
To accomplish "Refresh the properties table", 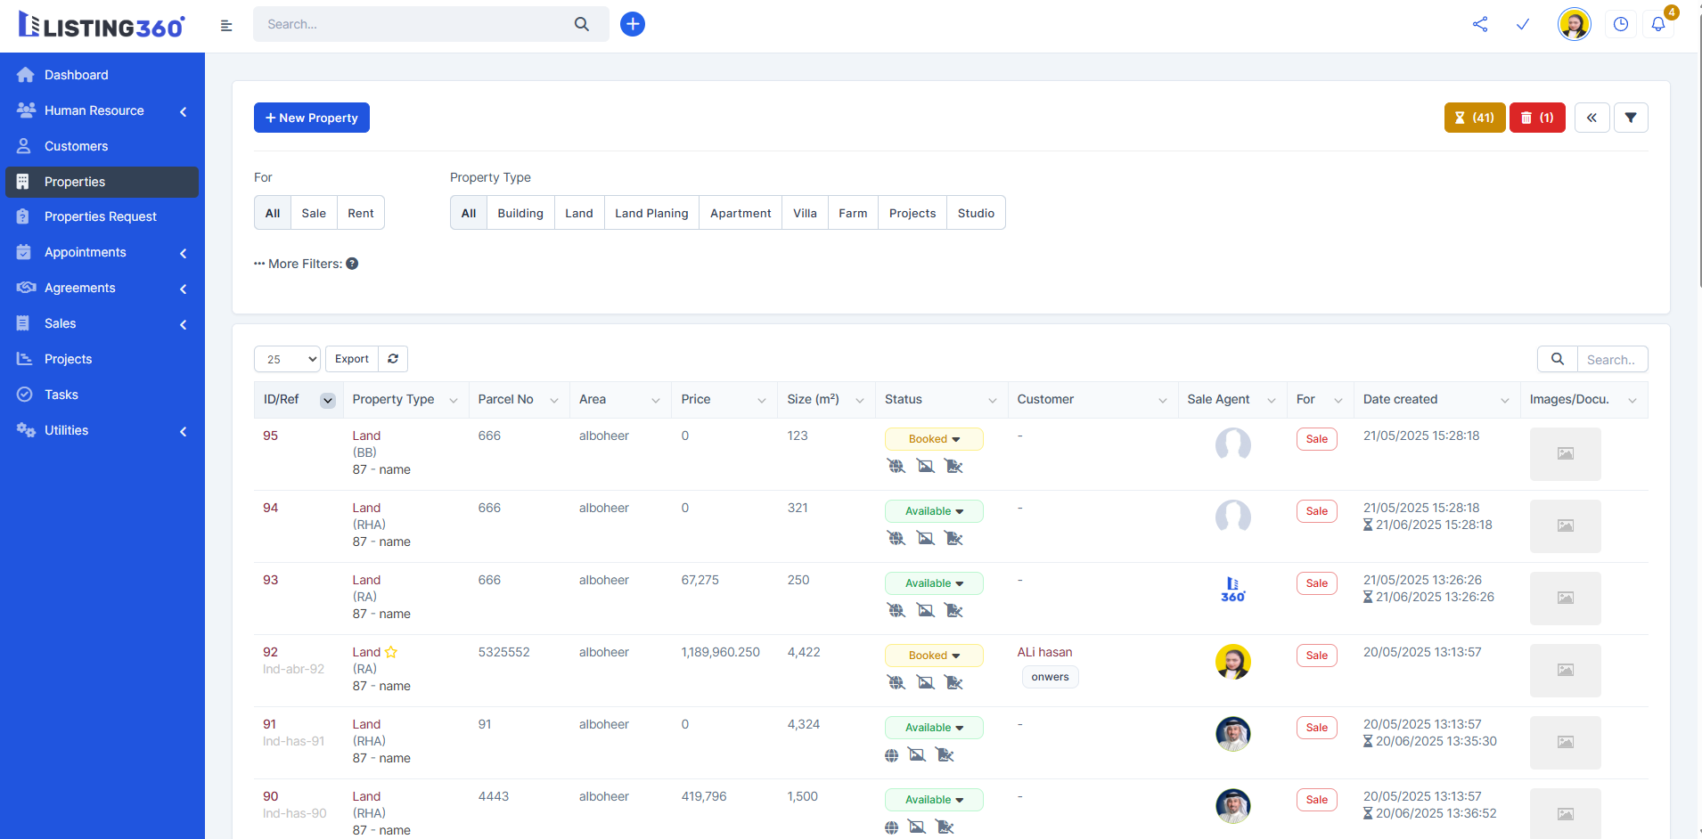I will (x=393, y=359).
